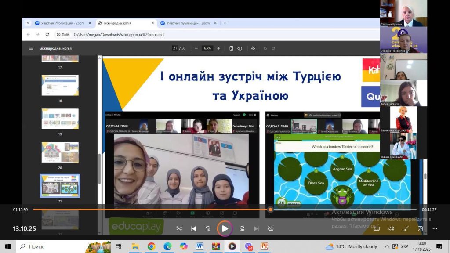Click the video seek bar position handle
The width and height of the screenshot is (450, 253).
coord(270,210)
